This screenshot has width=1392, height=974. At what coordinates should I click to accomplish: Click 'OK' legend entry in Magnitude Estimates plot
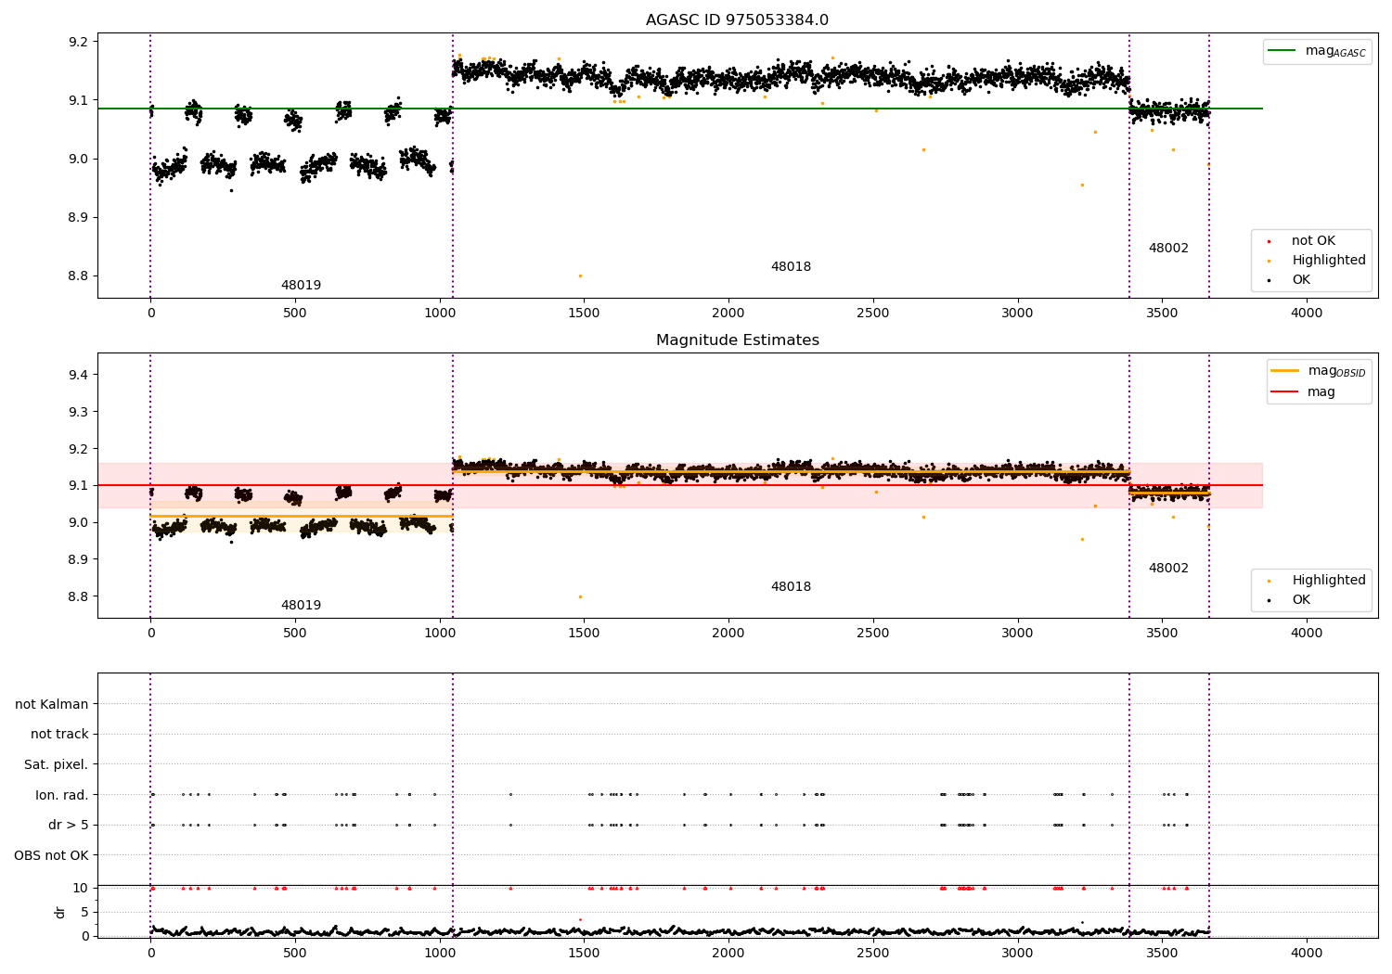(1290, 600)
